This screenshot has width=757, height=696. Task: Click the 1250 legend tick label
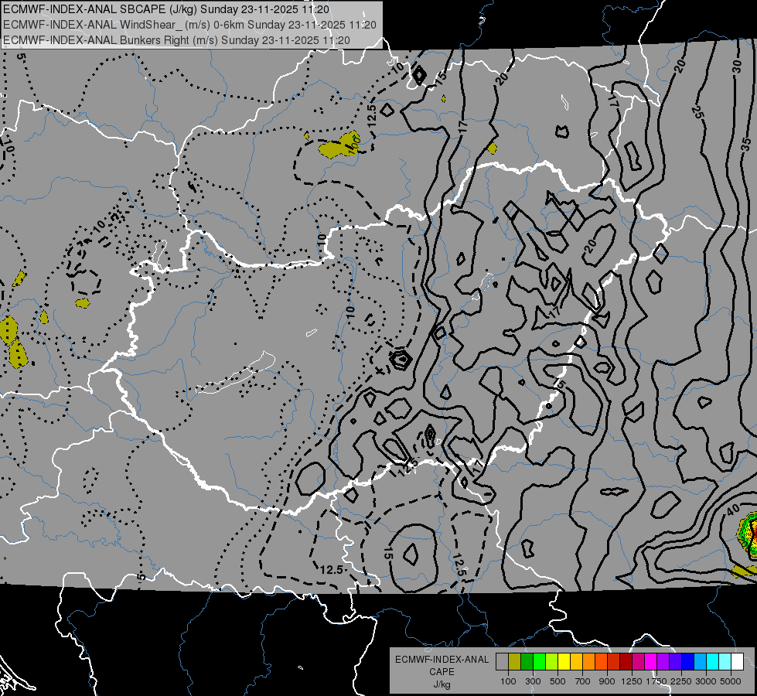pyautogui.click(x=632, y=681)
